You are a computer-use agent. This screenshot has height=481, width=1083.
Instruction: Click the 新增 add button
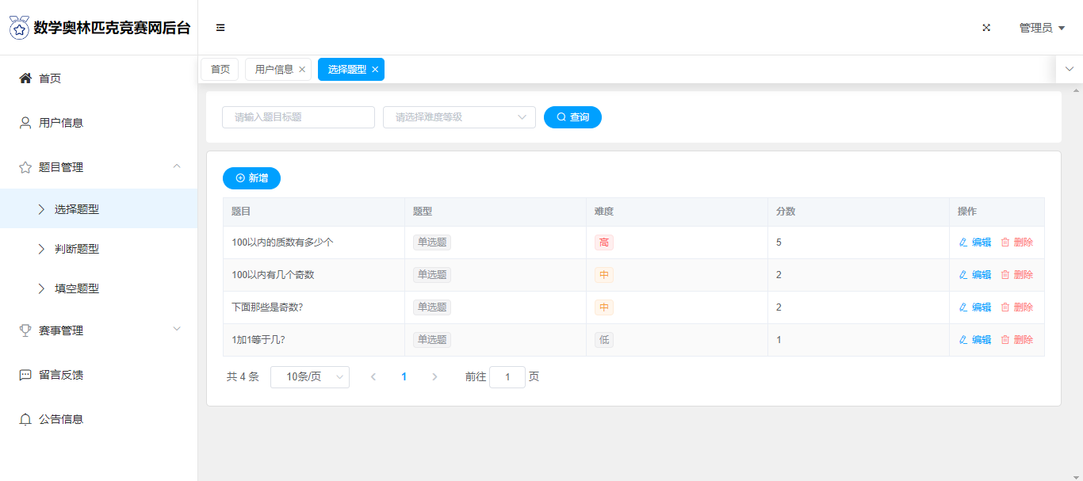click(x=251, y=178)
